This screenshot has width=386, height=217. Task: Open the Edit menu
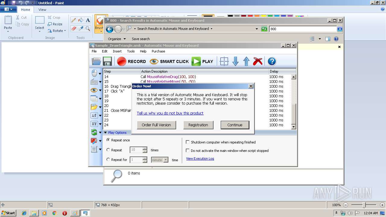point(105,51)
